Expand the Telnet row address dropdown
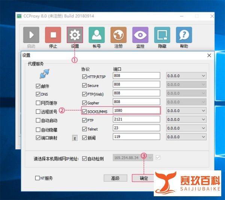 (x=186, y=128)
